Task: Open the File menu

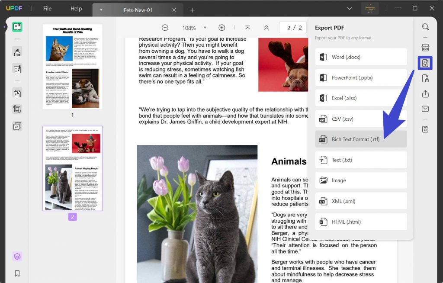Action: click(x=47, y=8)
